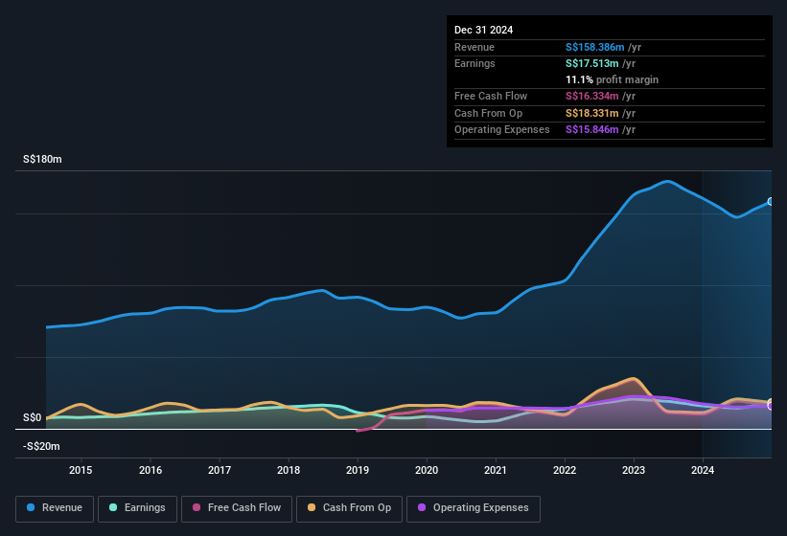Click the Revenue row label in tooltip
The image size is (787, 536).
(x=475, y=47)
